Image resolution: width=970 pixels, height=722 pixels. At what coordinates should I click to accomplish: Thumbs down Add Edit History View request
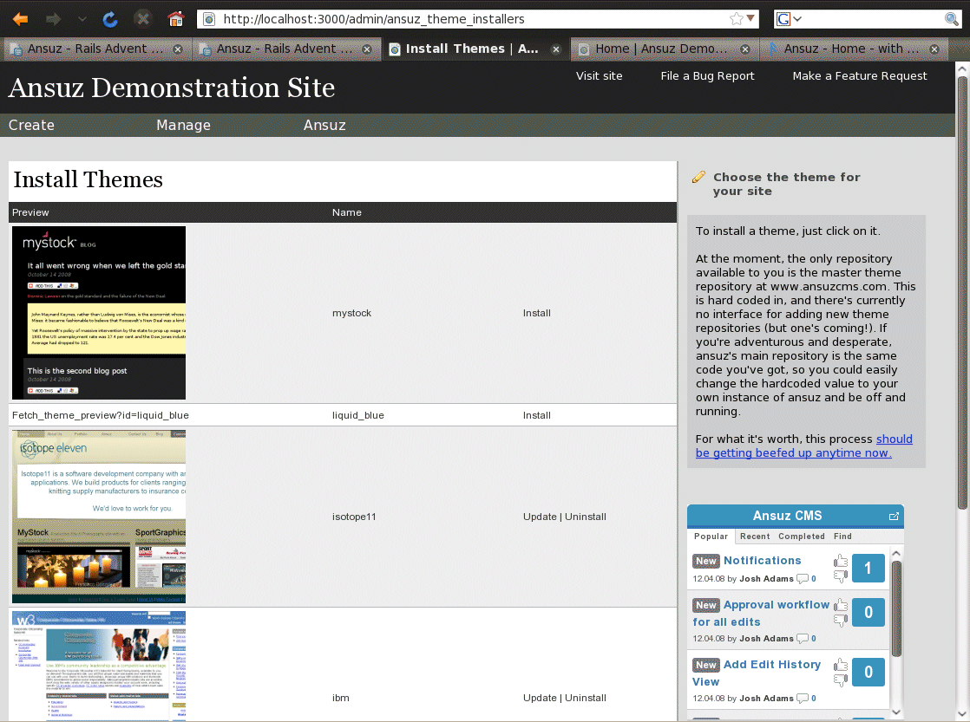pyautogui.click(x=840, y=680)
